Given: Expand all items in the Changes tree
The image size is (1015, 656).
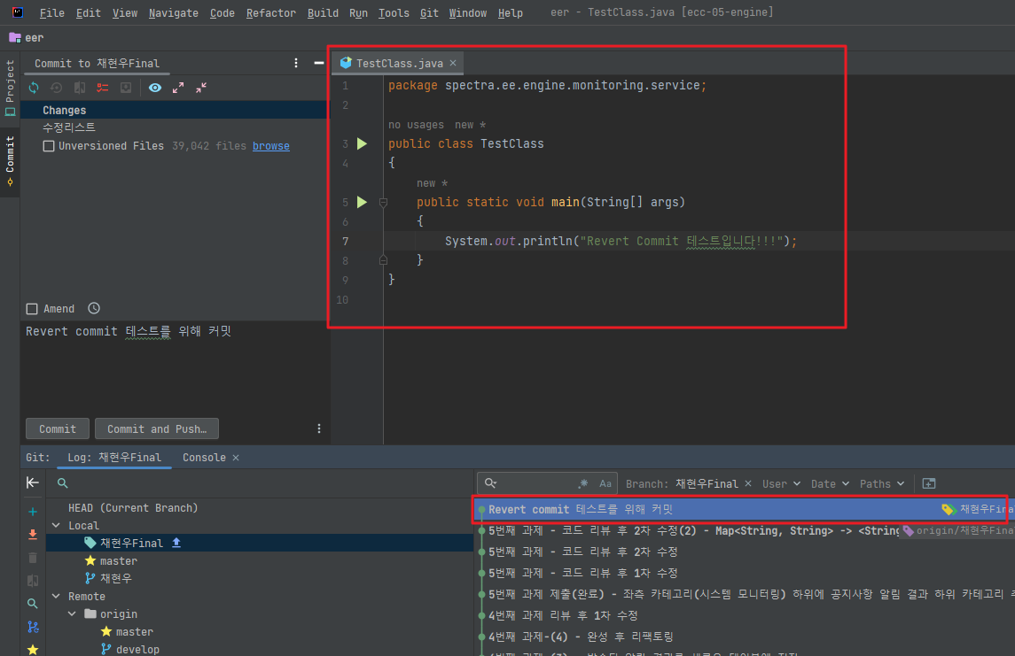Looking at the screenshot, I should click(x=177, y=88).
